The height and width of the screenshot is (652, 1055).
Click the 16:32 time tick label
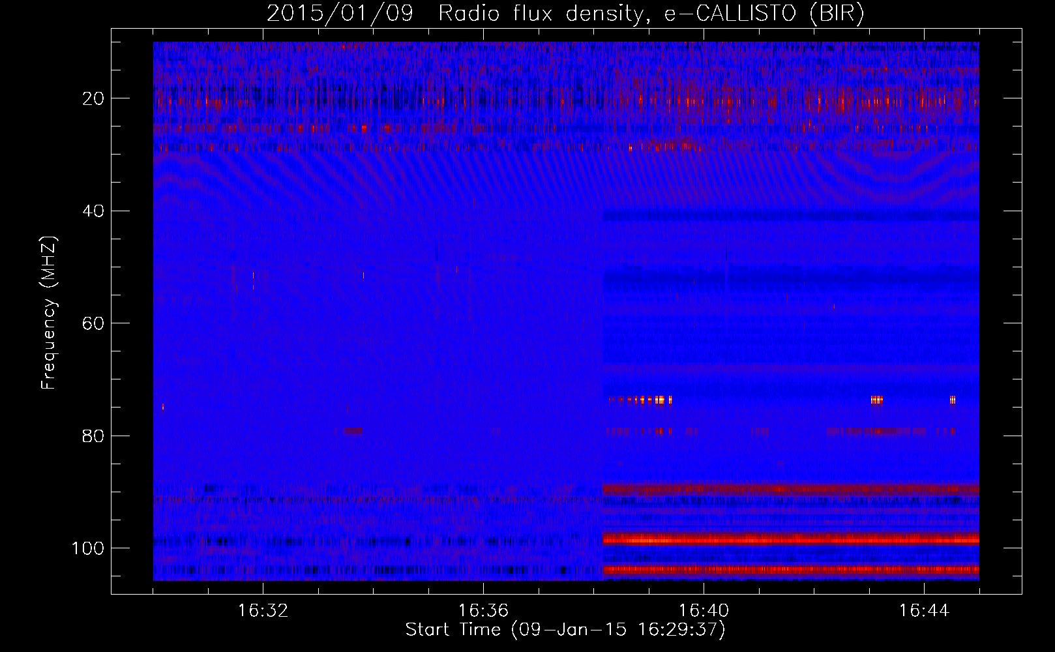pyautogui.click(x=263, y=610)
